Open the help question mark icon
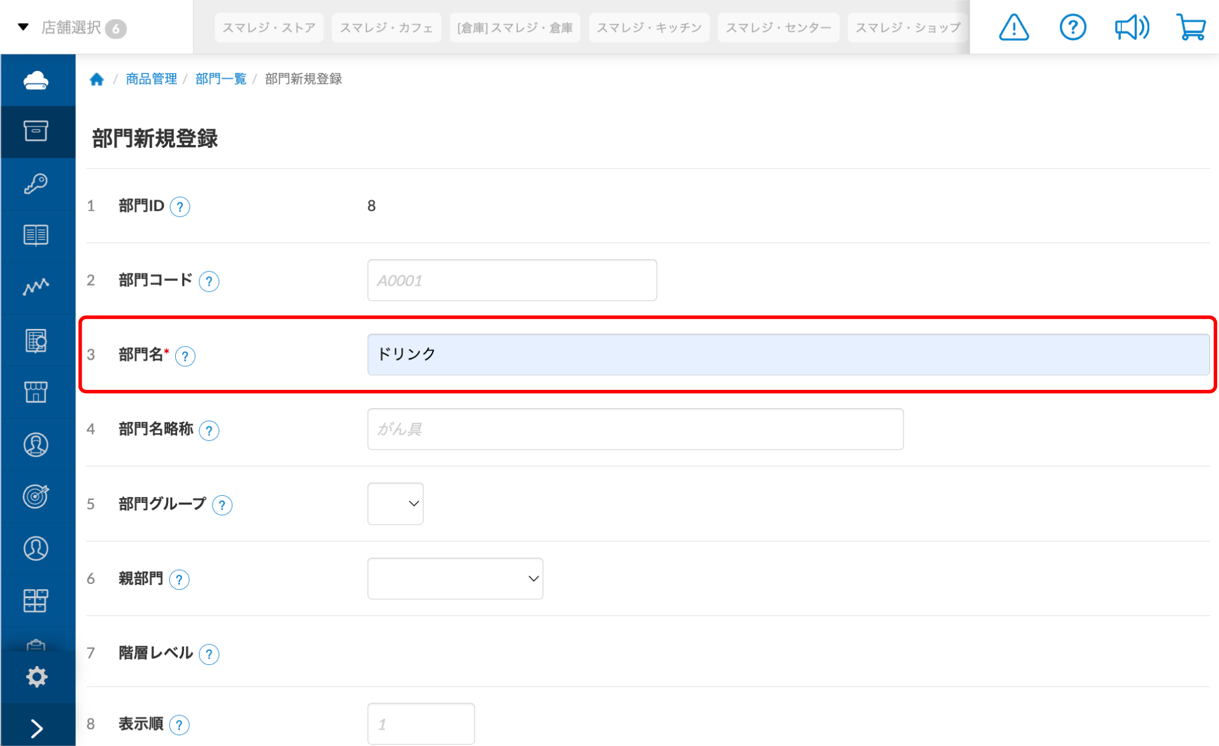This screenshot has width=1219, height=746. [1072, 27]
